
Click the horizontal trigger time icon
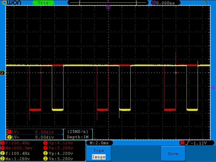154,3
